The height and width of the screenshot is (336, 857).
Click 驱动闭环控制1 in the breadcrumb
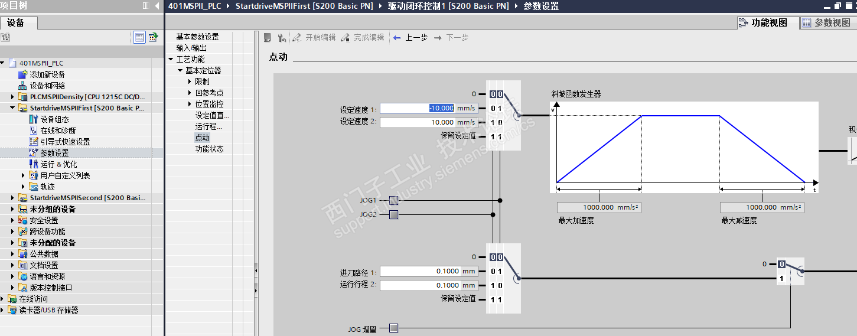pos(448,6)
